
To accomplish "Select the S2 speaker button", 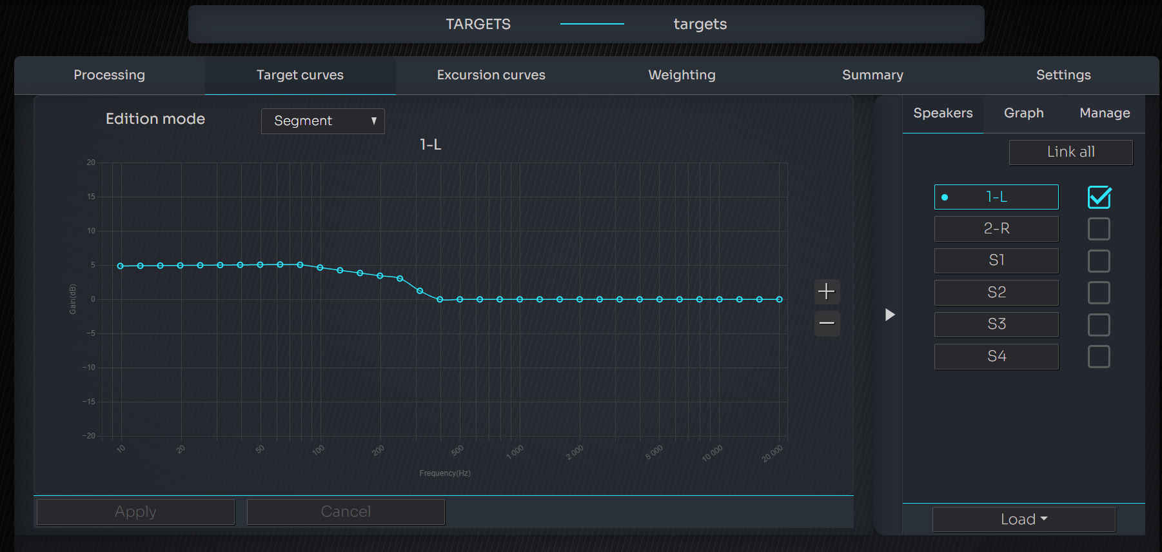I will (x=996, y=293).
